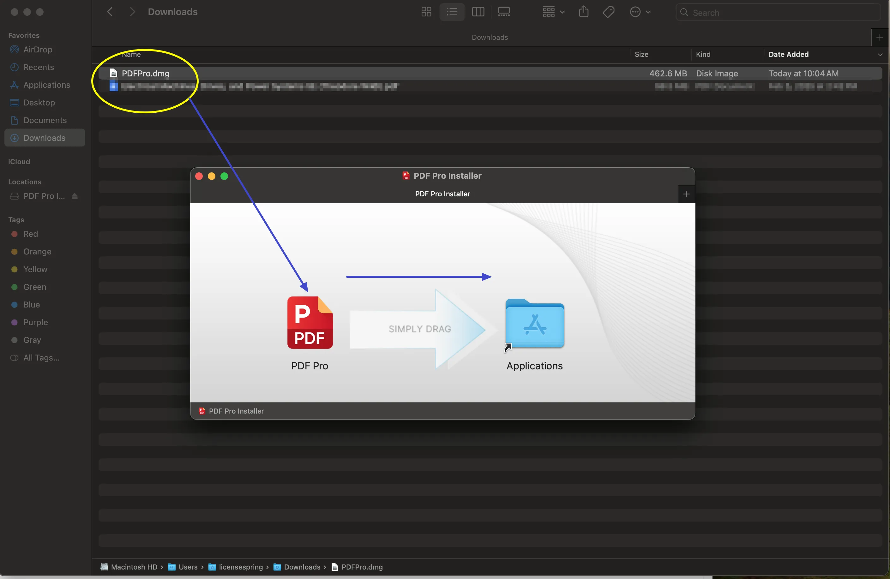
Task: Click the PDF Pro Installer tab
Action: click(442, 194)
